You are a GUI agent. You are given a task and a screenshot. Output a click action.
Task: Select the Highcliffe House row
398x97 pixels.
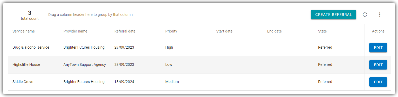point(187,65)
